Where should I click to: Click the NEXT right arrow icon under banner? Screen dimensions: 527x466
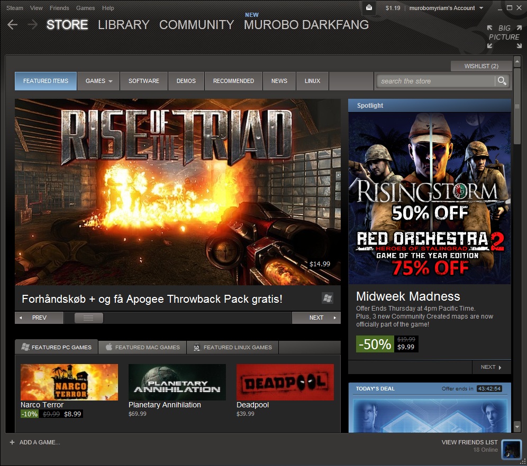(x=335, y=318)
